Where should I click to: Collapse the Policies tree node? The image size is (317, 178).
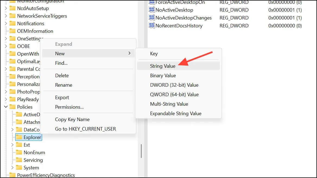(x=6, y=107)
